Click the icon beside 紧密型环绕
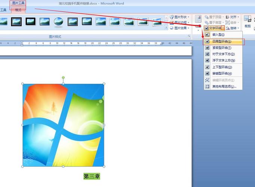 (207, 48)
